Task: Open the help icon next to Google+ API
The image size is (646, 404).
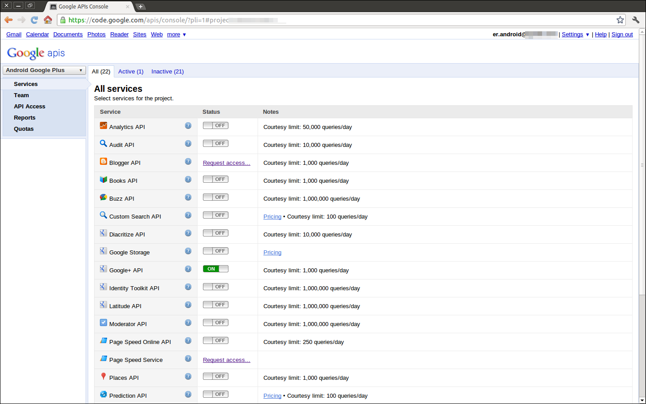Action: pos(188,269)
